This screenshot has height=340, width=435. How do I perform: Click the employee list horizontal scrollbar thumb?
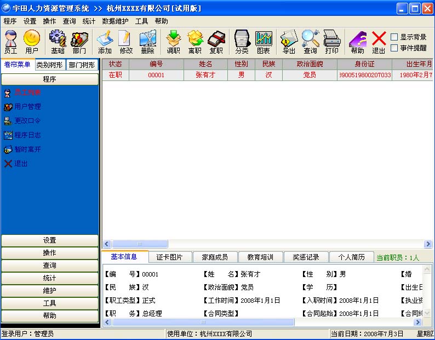coord(140,244)
